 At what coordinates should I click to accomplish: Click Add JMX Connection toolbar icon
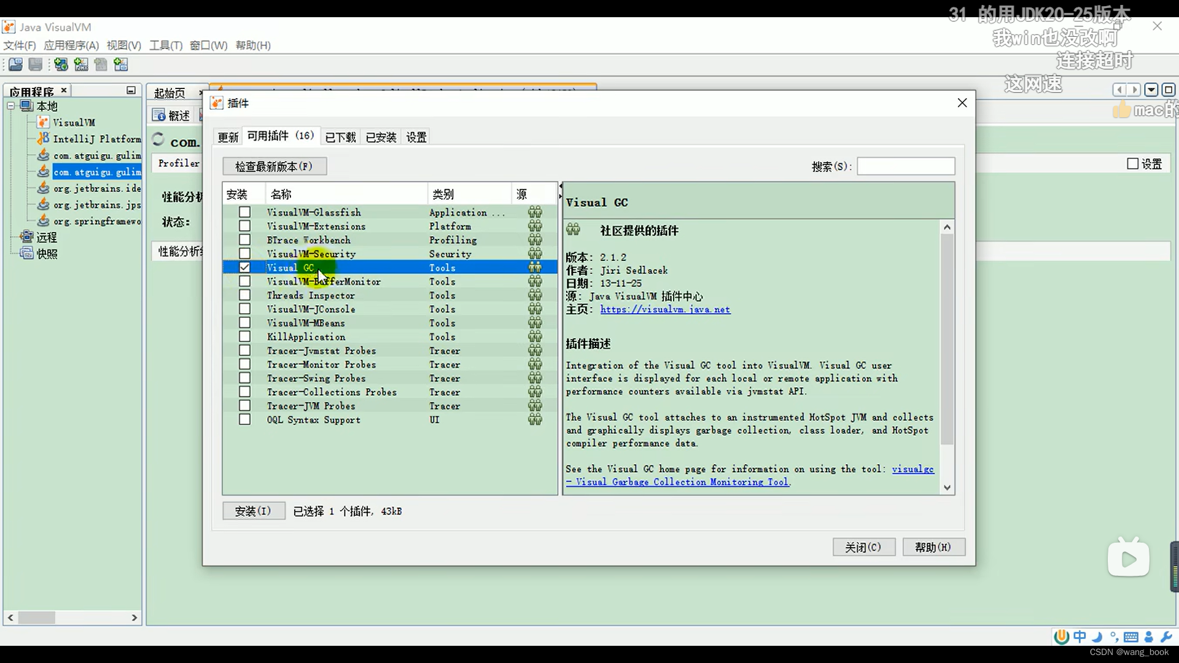81,64
